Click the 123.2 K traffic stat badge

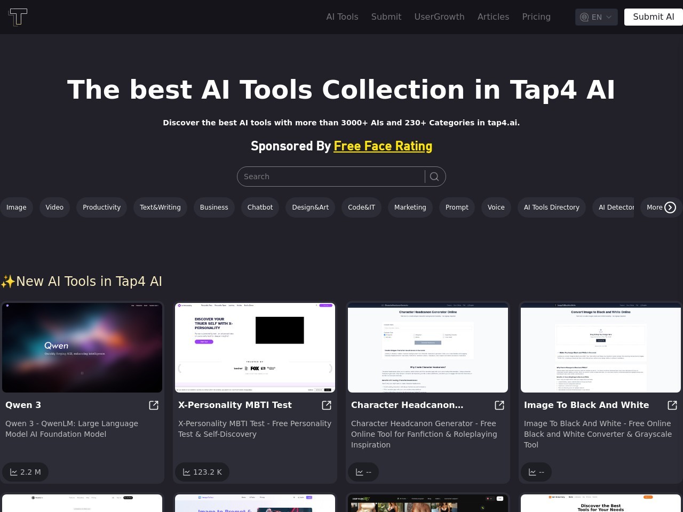tap(202, 472)
